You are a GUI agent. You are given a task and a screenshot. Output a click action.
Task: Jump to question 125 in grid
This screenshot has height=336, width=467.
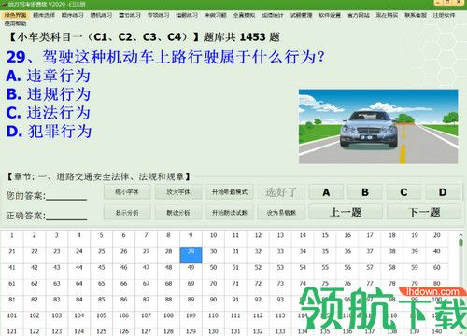click(x=102, y=332)
